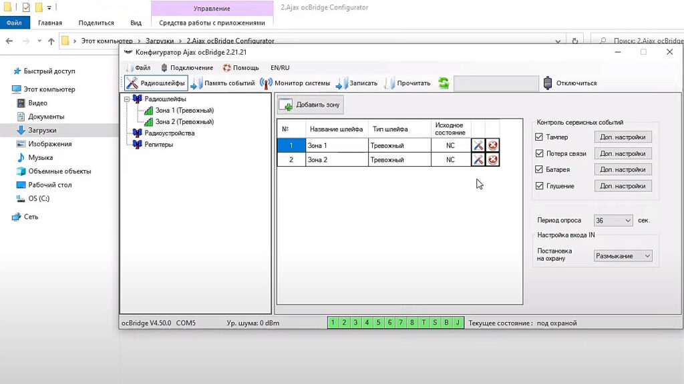Click status indicator T in status bar
Screen dimensions: 684x384
click(x=423, y=323)
